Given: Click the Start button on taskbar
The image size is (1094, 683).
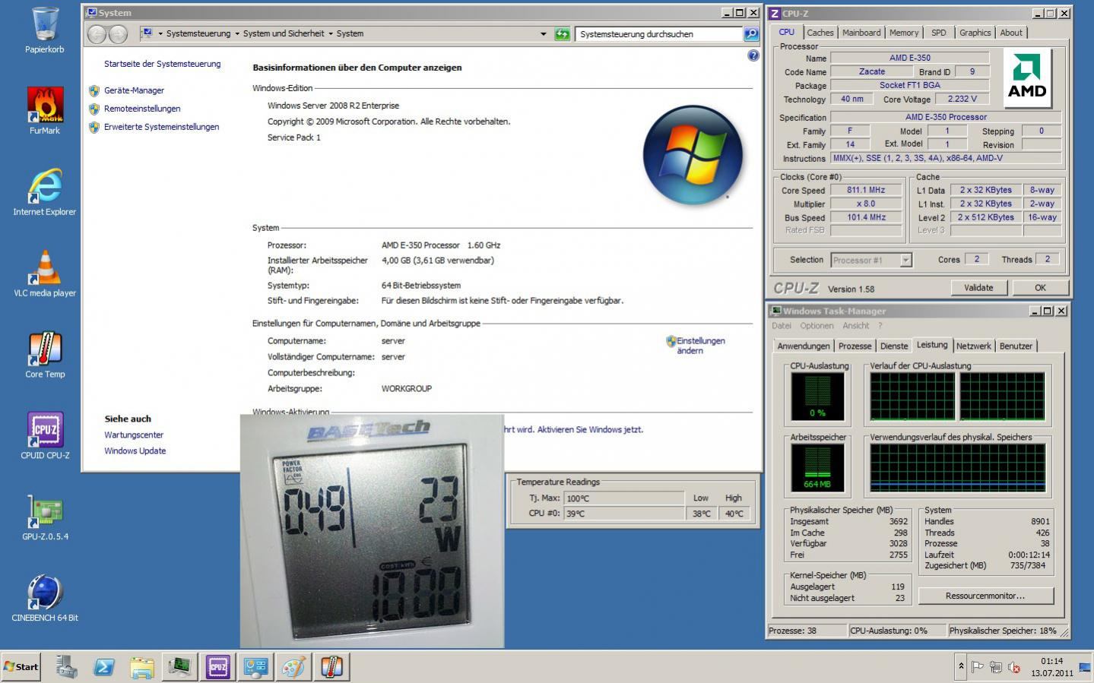Looking at the screenshot, I should point(21,667).
